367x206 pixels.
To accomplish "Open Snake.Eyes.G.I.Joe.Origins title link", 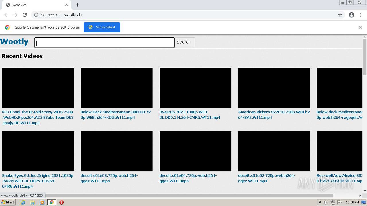I will click(38, 181).
